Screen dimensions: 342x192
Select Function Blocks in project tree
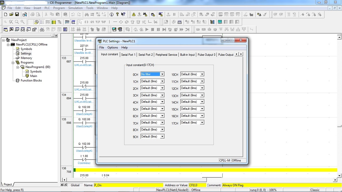(31, 80)
